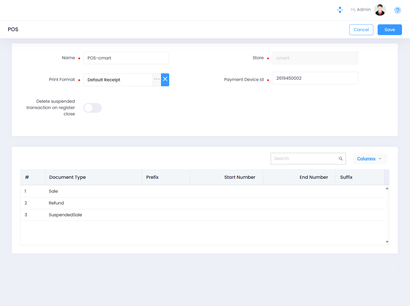The image size is (410, 306).
Task: Open the Admin user avatar
Action: pyautogui.click(x=380, y=10)
